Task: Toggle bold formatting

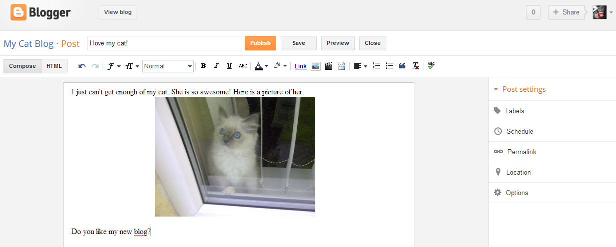Action: (x=203, y=66)
